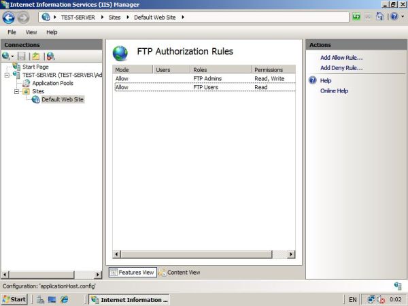Click the EN language indicator

352,300
